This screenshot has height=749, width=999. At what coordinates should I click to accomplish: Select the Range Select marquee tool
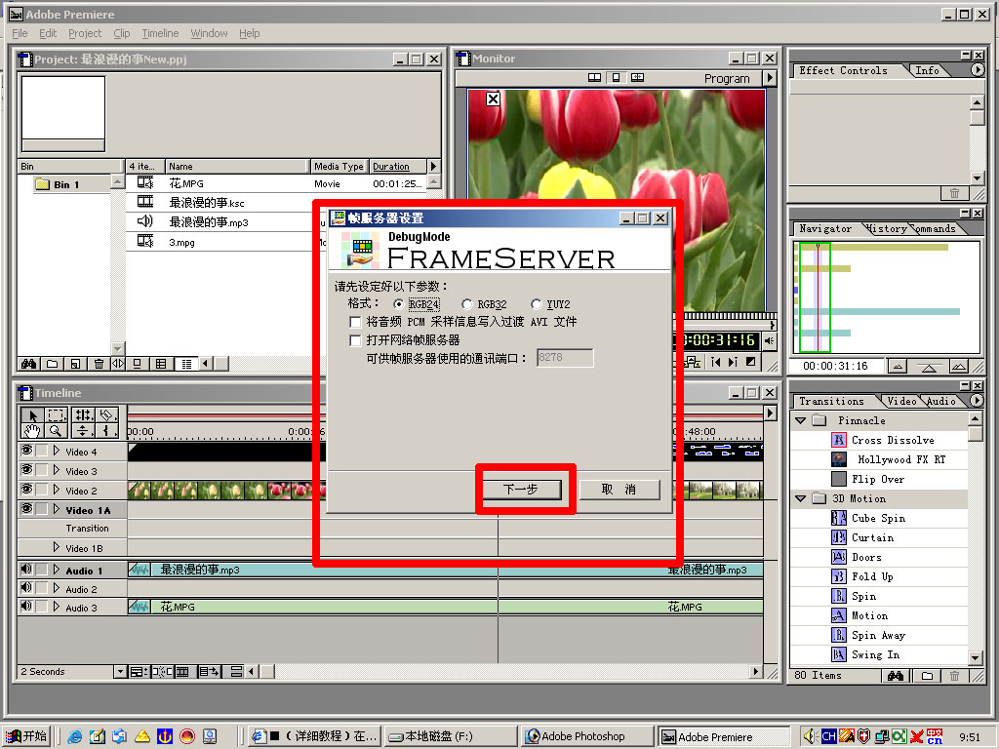click(56, 415)
